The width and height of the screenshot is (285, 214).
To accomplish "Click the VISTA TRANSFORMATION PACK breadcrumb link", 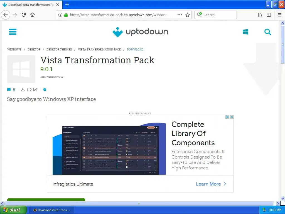I will coord(99,50).
